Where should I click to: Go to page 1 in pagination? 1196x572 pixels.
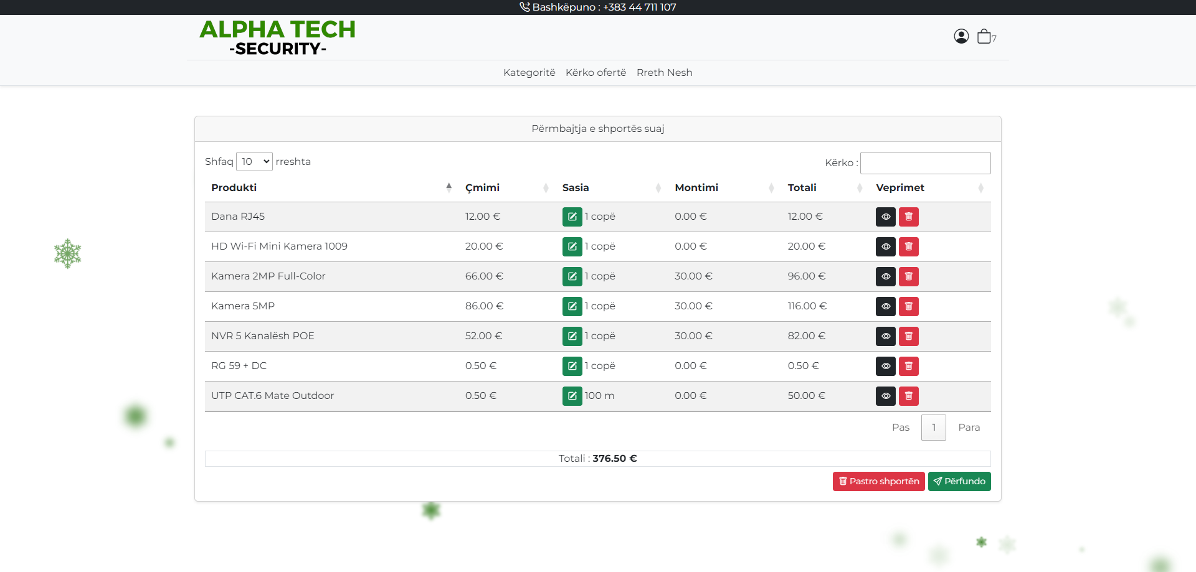point(933,428)
